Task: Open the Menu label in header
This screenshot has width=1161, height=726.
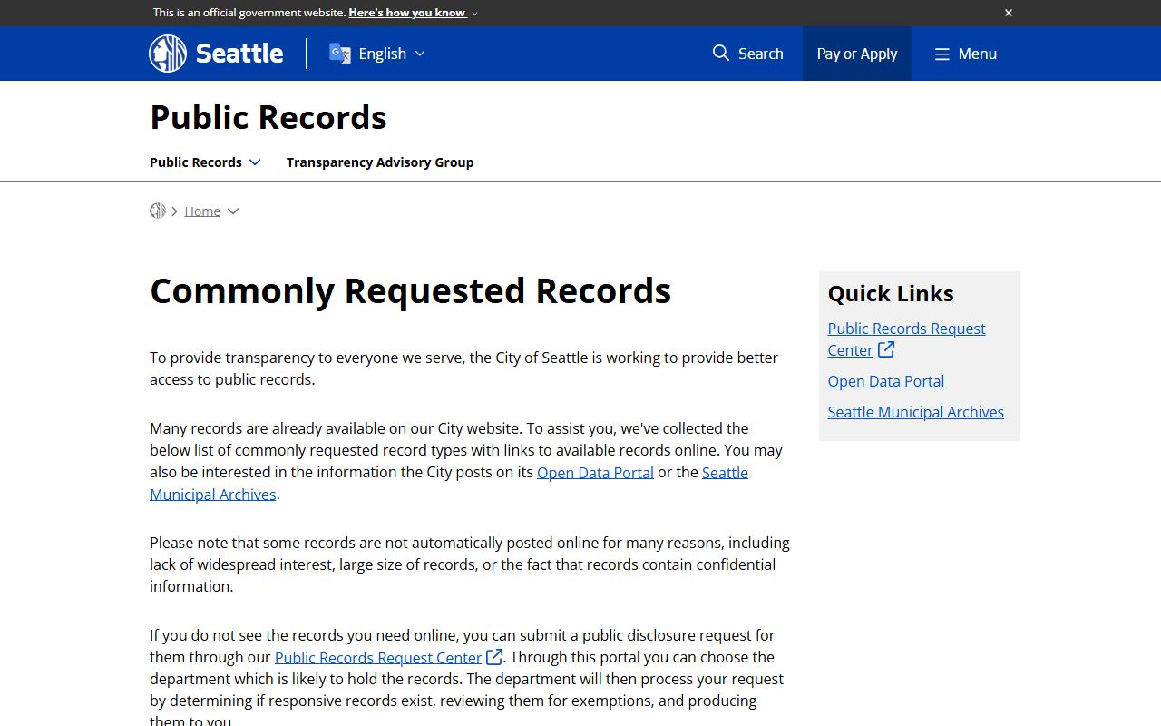Action: coord(978,54)
